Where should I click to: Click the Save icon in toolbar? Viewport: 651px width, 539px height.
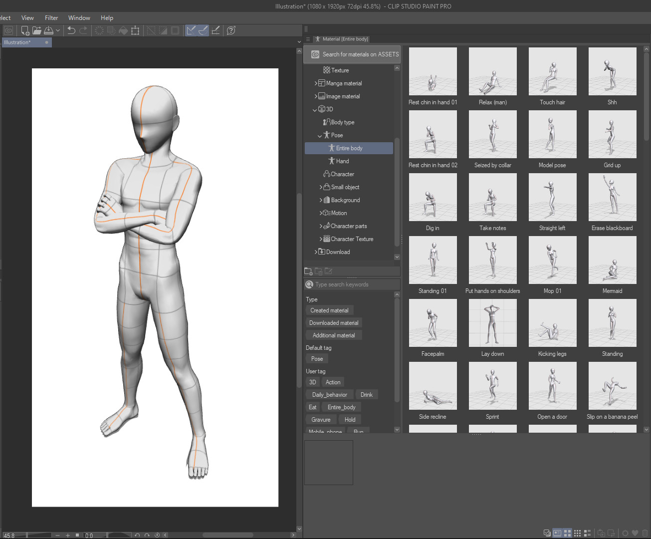point(49,30)
